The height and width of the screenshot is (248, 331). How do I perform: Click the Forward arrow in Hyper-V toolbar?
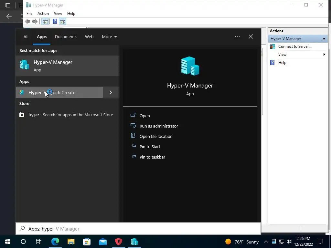35,22
